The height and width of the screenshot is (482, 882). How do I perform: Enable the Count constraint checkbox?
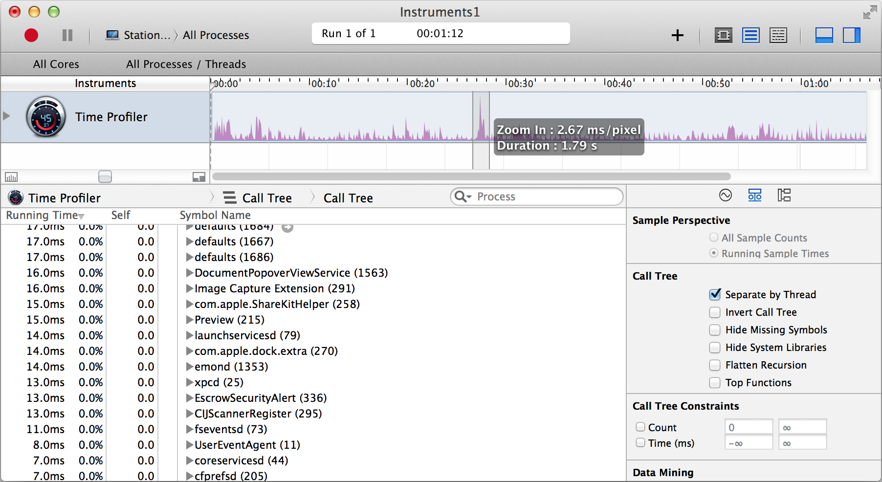640,427
